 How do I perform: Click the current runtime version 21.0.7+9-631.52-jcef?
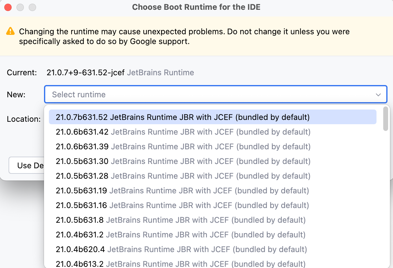[86, 73]
